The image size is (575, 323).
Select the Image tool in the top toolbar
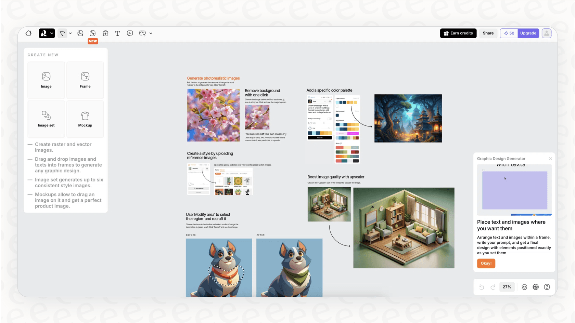[x=80, y=33]
